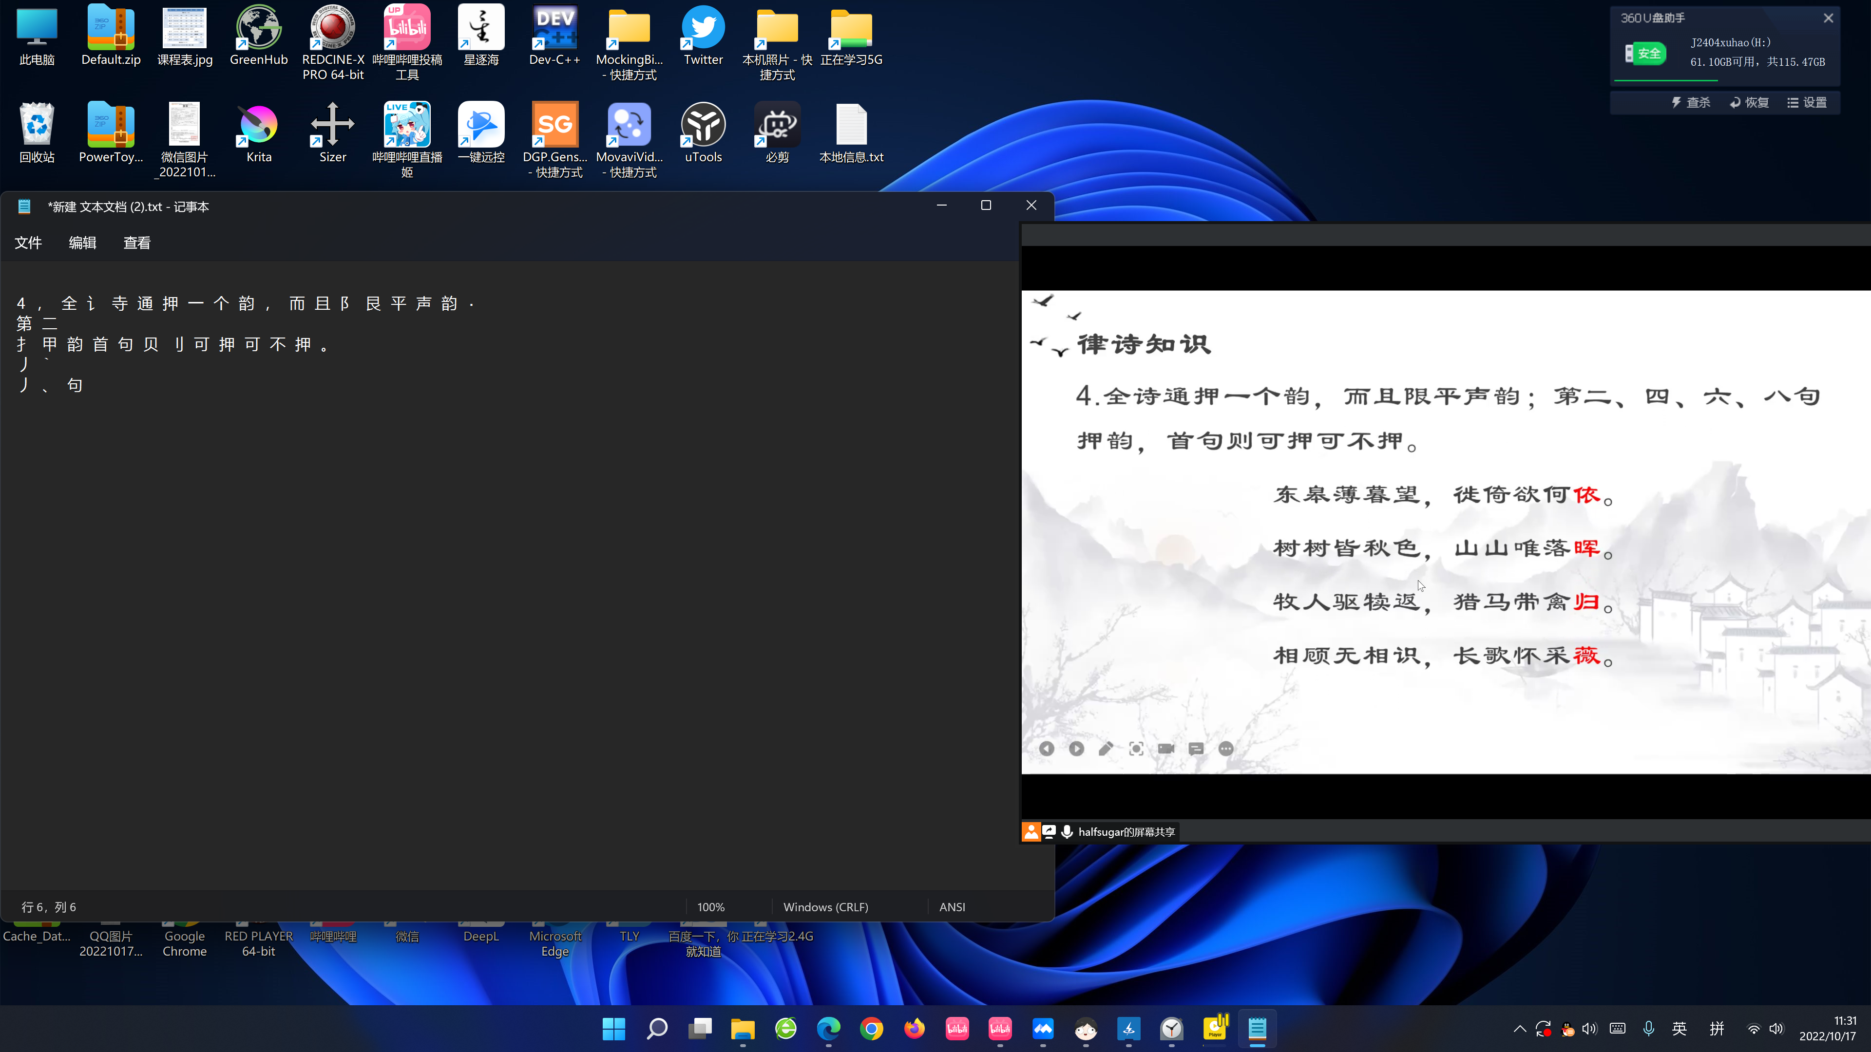Click the 查杀 scan button in 360 U盘助手
1871x1052 pixels.
pos(1690,102)
